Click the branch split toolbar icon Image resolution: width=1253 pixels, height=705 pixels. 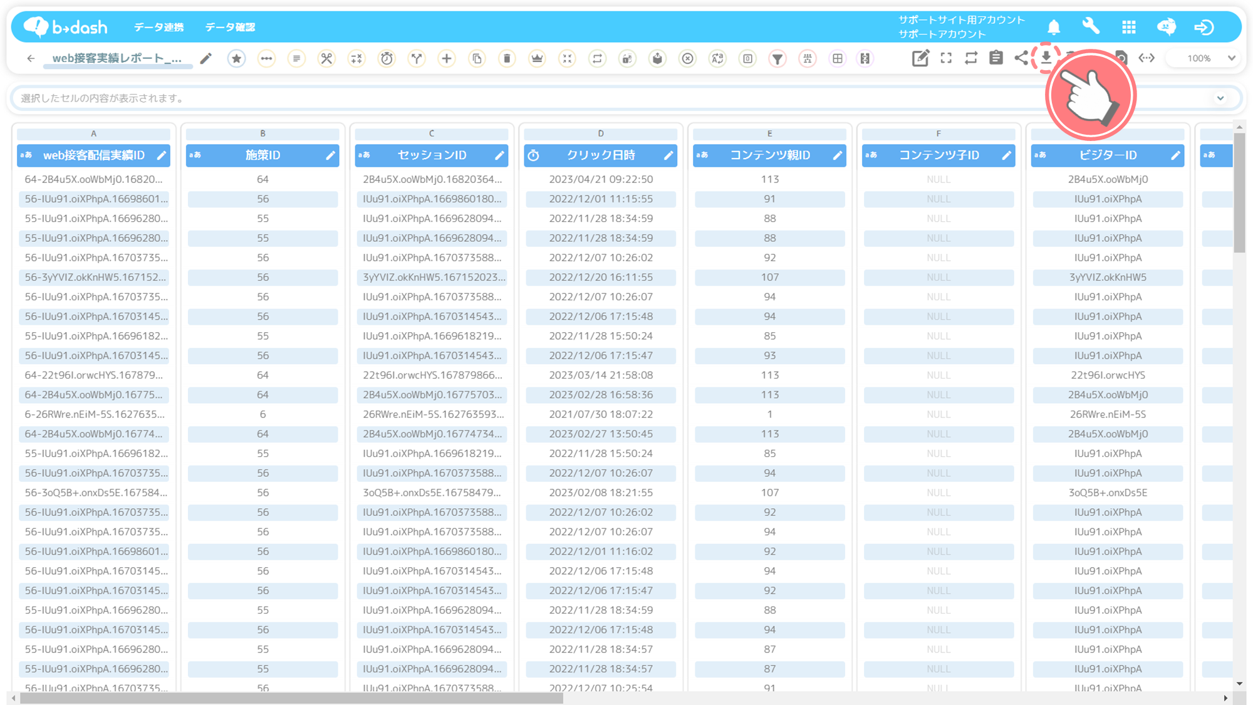click(x=417, y=58)
